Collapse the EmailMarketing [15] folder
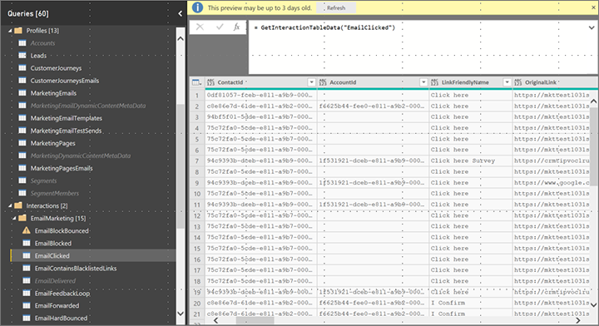This screenshot has width=599, height=326. [x=14, y=219]
